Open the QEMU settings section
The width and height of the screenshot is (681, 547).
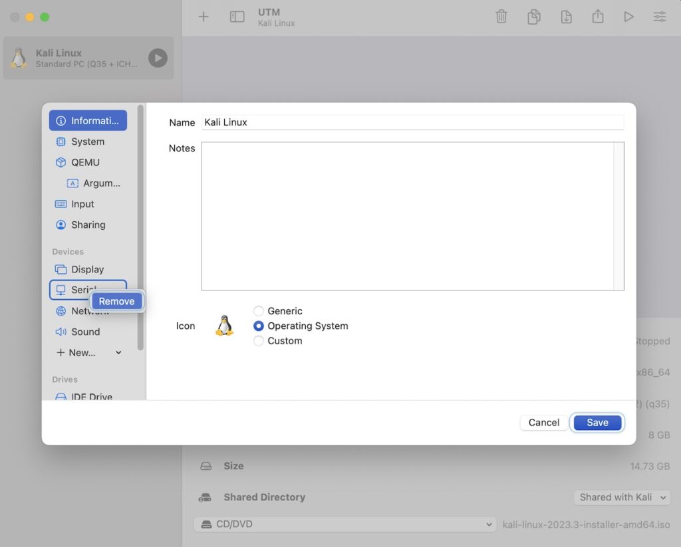pyautogui.click(x=88, y=162)
